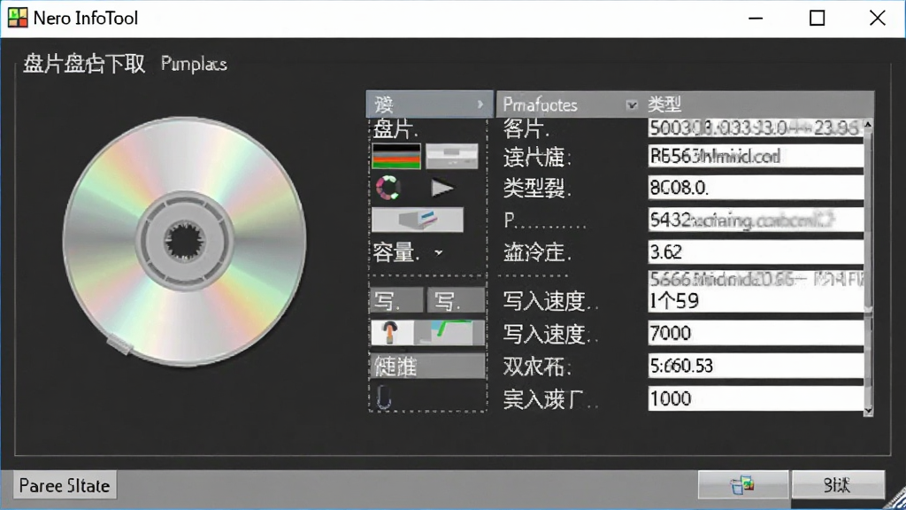
Task: Click the scrollbar down arrow
Action: 868,411
